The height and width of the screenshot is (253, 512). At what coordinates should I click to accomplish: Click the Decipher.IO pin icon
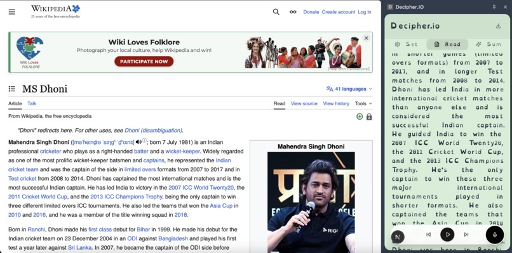494,7
